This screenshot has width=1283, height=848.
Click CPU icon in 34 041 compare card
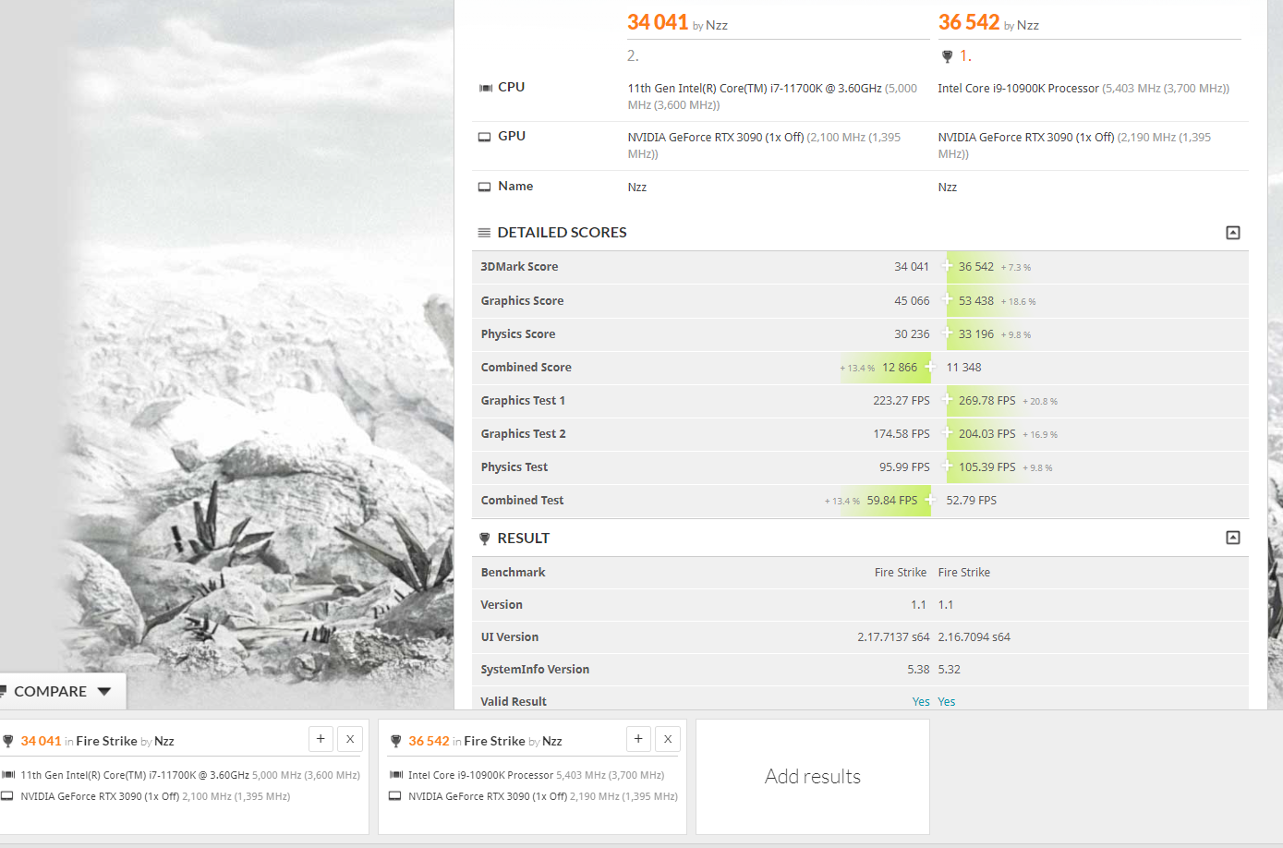[8, 775]
